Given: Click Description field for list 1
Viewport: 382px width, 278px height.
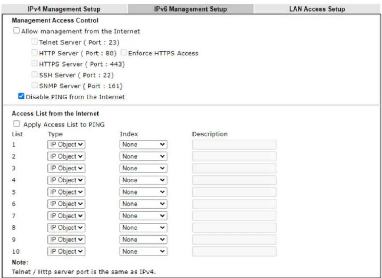Looking at the screenshot, I should coord(234,145).
